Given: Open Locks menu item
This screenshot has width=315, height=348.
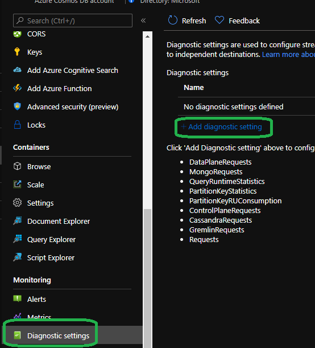Looking at the screenshot, I should tap(36, 125).
